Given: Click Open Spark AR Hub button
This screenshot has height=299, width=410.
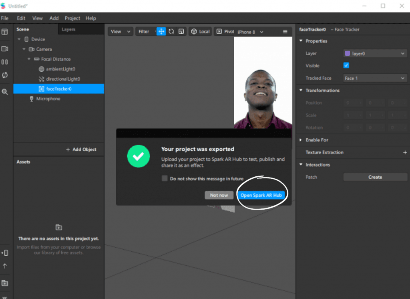Looking at the screenshot, I should tap(261, 195).
